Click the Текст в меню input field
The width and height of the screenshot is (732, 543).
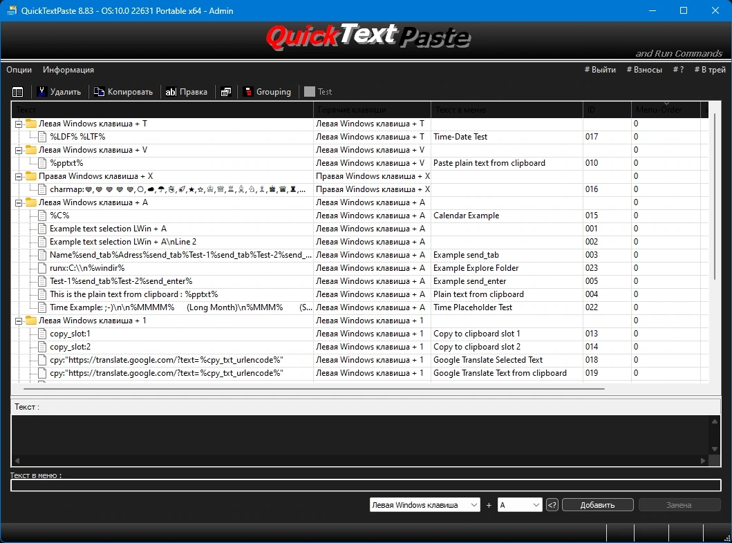coord(366,485)
